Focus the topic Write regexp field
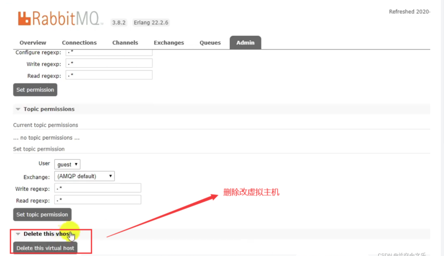The width and height of the screenshot is (444, 256). tap(98, 188)
